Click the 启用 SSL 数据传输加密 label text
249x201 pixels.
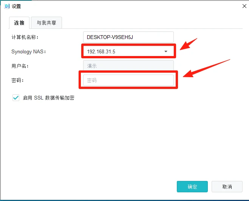pos(48,98)
